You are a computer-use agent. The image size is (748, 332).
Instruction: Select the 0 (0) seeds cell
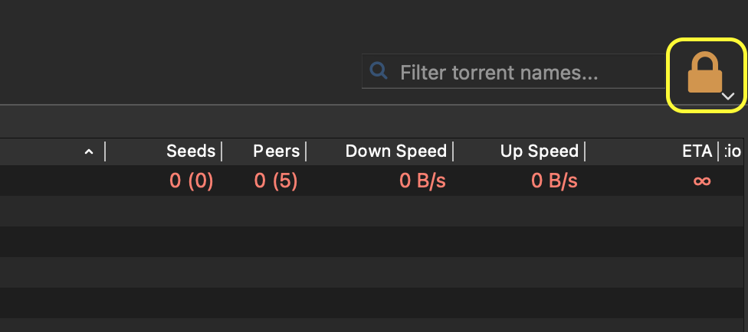pos(191,181)
